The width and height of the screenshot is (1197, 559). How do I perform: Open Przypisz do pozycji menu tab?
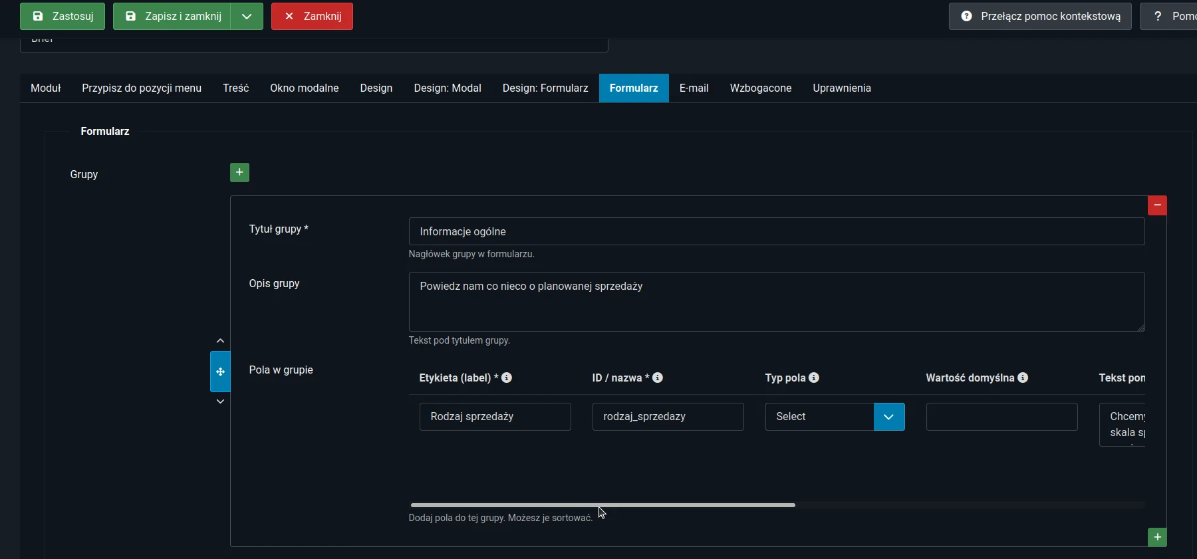pyautogui.click(x=142, y=88)
